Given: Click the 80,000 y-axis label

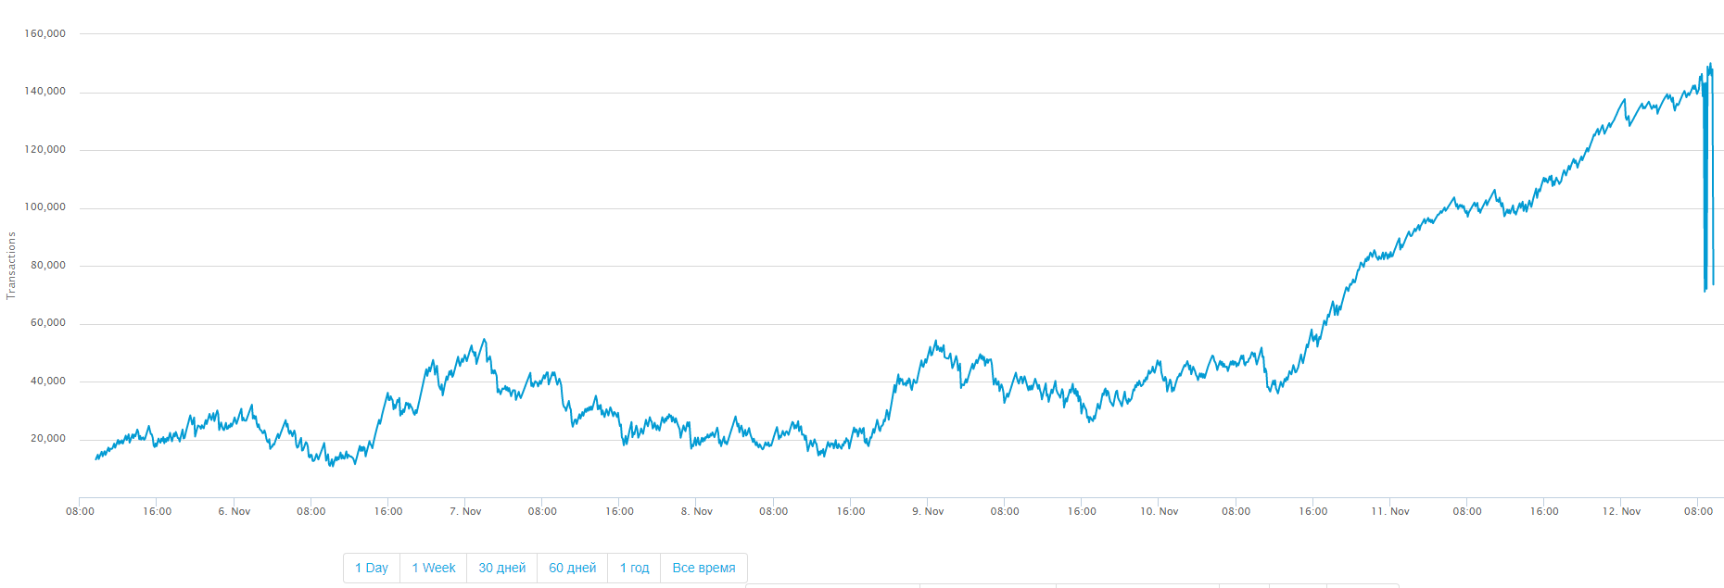Looking at the screenshot, I should (48, 265).
